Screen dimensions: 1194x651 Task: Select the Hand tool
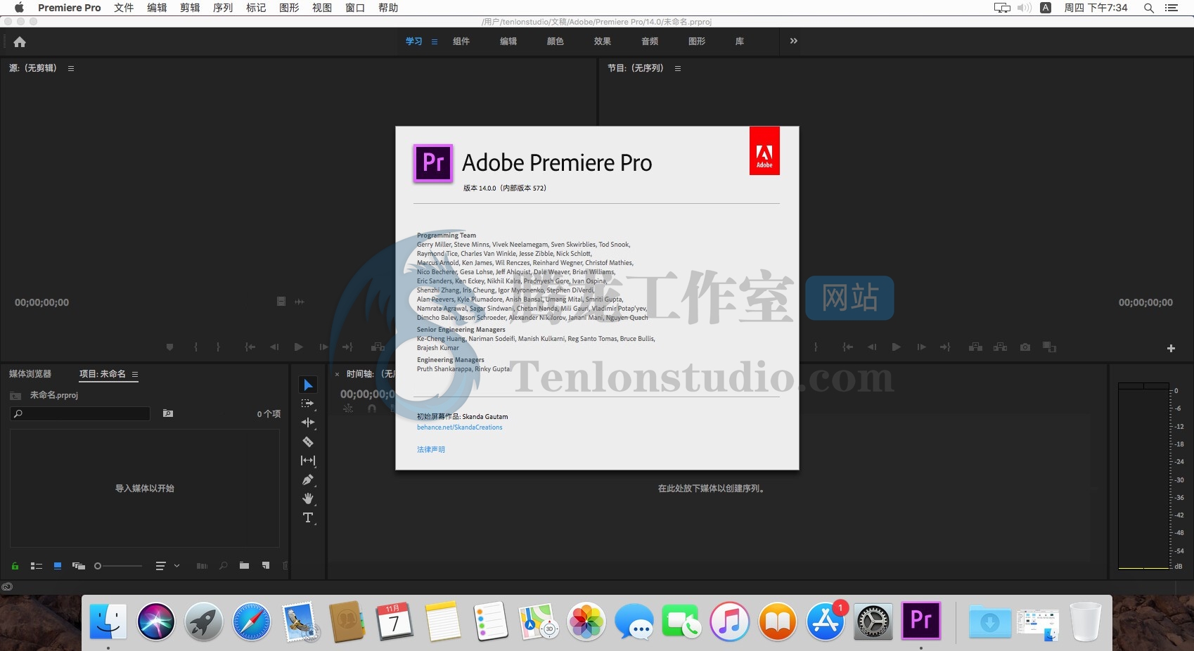click(x=308, y=498)
